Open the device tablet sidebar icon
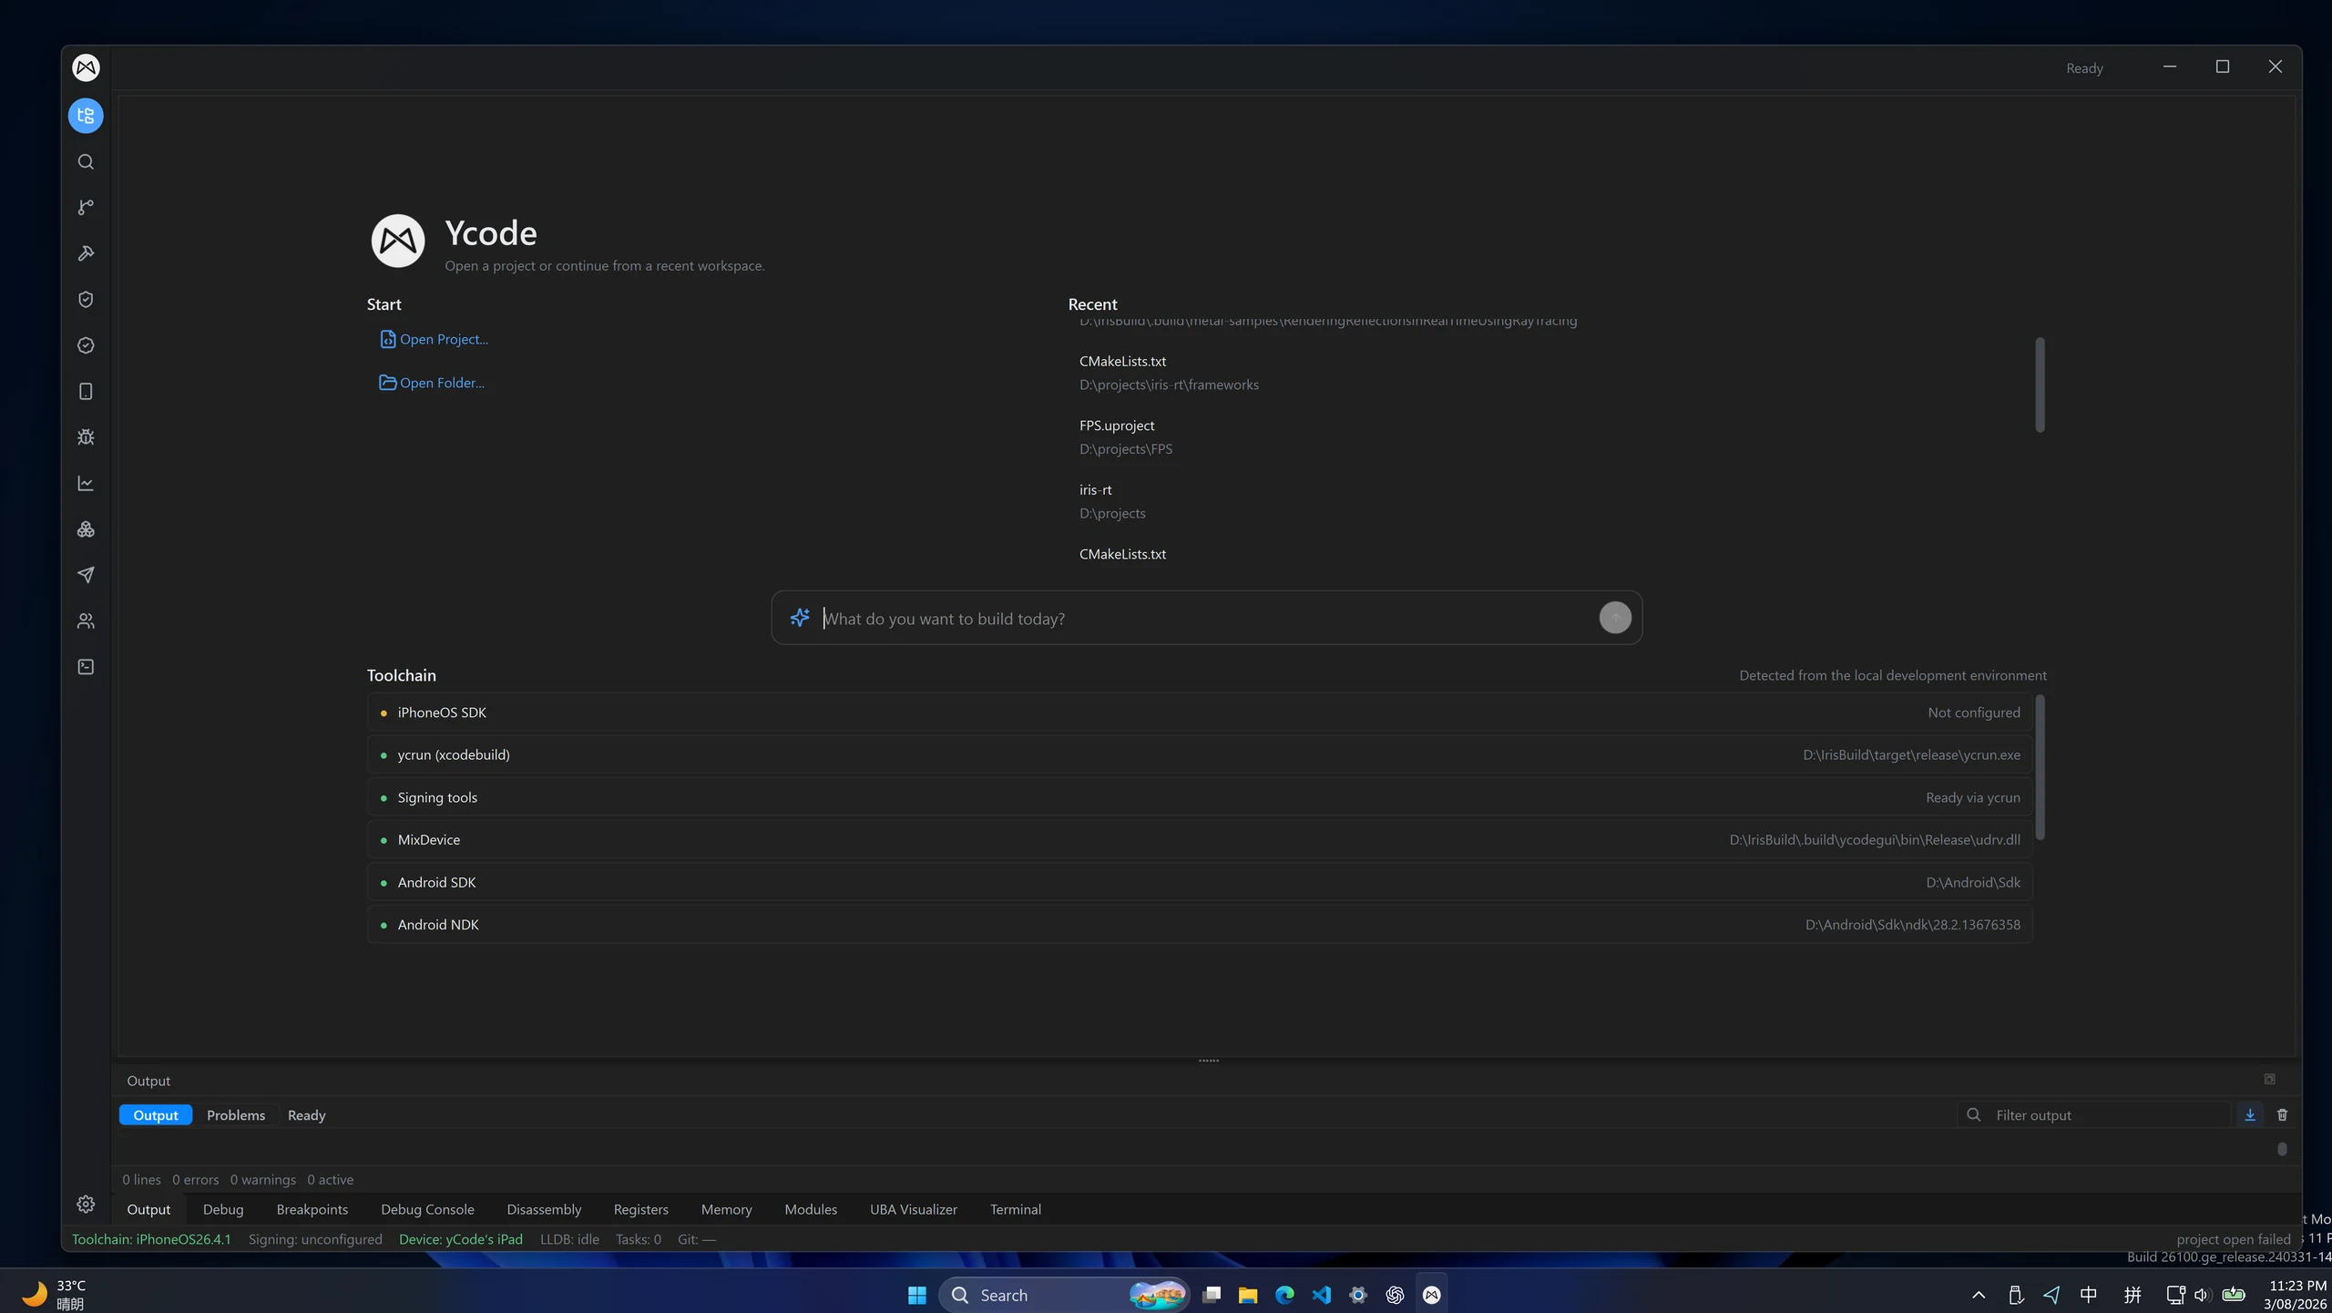 pyautogui.click(x=86, y=392)
